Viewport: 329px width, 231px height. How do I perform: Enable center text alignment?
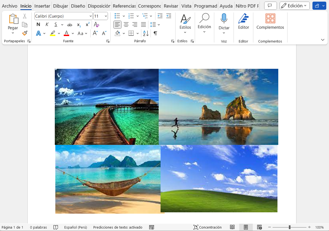coord(126,25)
